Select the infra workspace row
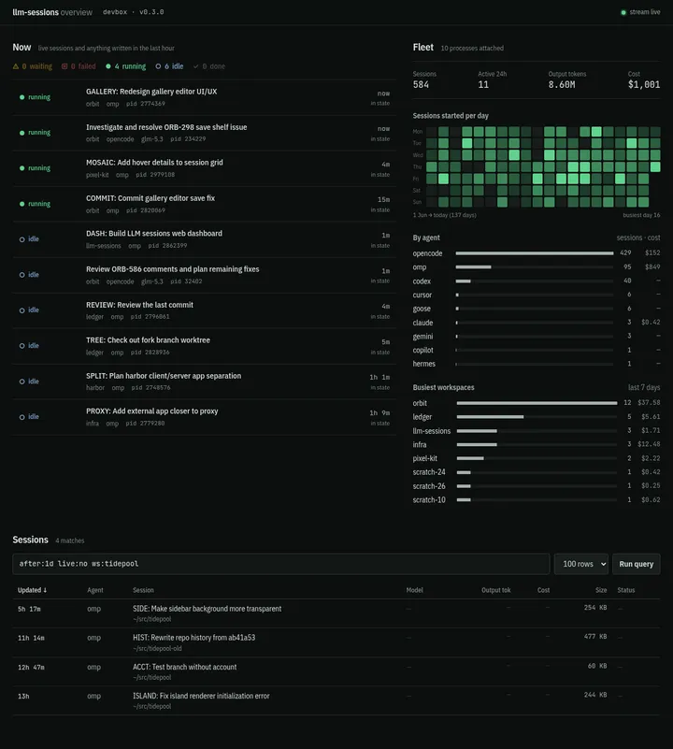 537,445
